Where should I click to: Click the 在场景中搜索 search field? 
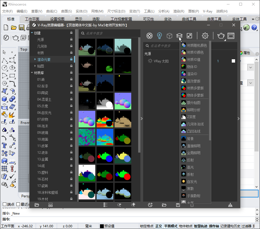tap(162, 46)
